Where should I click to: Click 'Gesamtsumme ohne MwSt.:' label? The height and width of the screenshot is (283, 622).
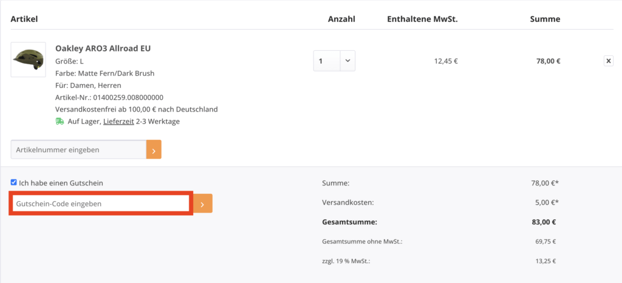[x=362, y=241]
